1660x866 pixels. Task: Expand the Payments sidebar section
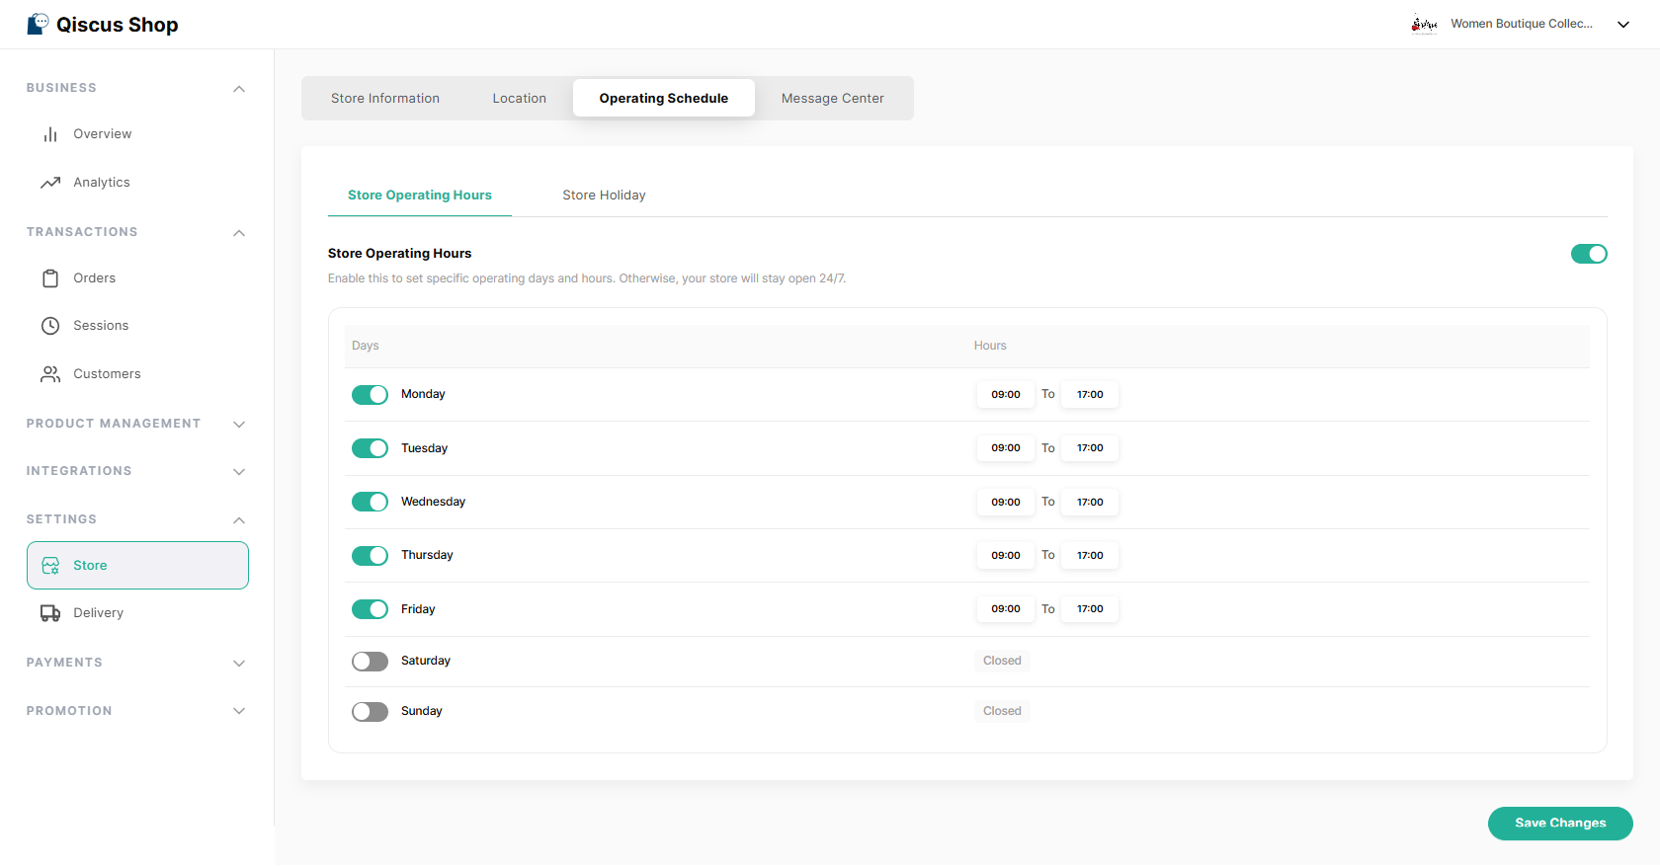pyautogui.click(x=238, y=664)
